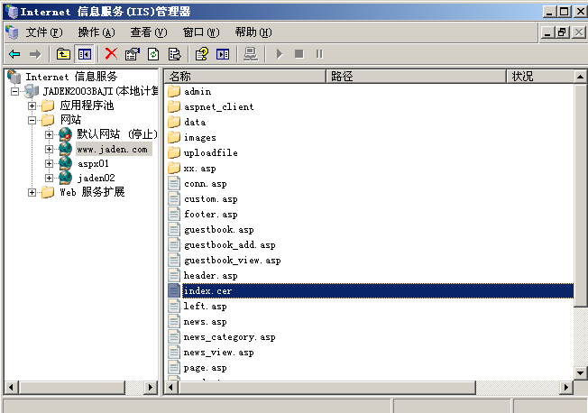Expand the 默认网站 (停止) node
This screenshot has height=413, width=588.
49,134
